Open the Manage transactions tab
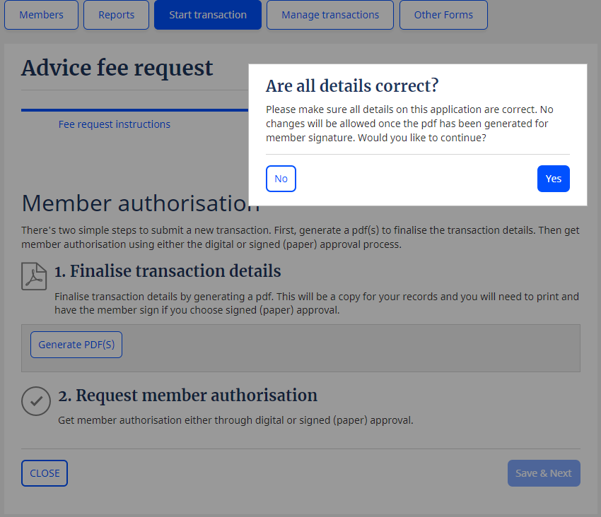The width and height of the screenshot is (601, 517). [x=329, y=14]
